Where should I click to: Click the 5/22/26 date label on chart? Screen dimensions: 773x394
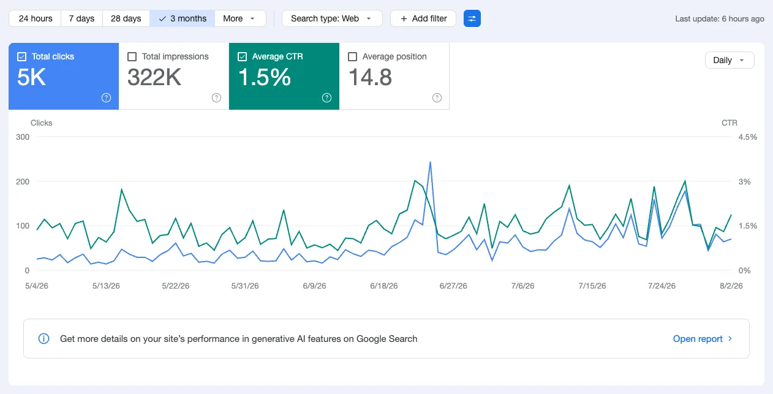point(176,286)
